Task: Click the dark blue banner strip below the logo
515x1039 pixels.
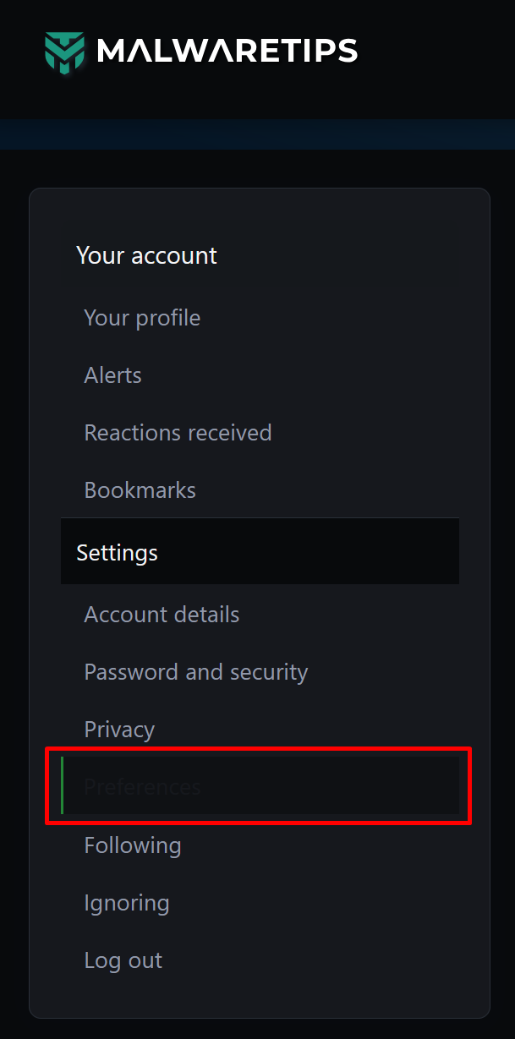Action: [257, 134]
